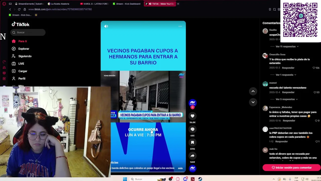The image size is (321, 181).
Task: Open ATV Noticias profile avatar
Action: click(192, 103)
